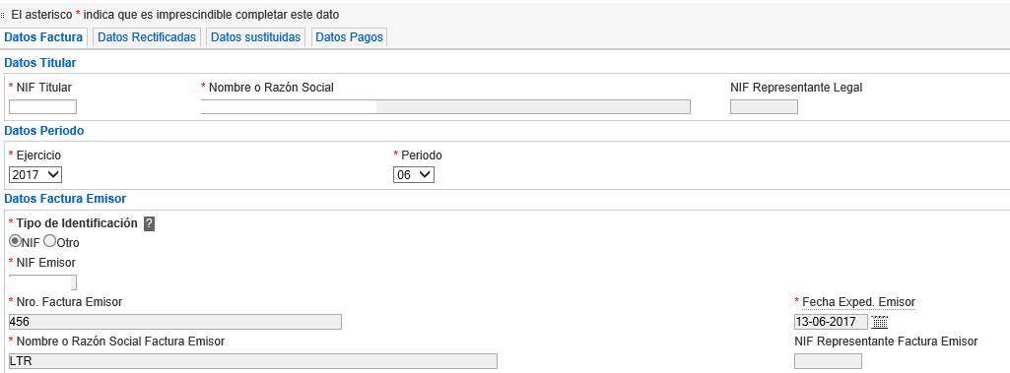Focus the Nro. Factura Emisor field
This screenshot has width=1010, height=373.
tap(175, 322)
